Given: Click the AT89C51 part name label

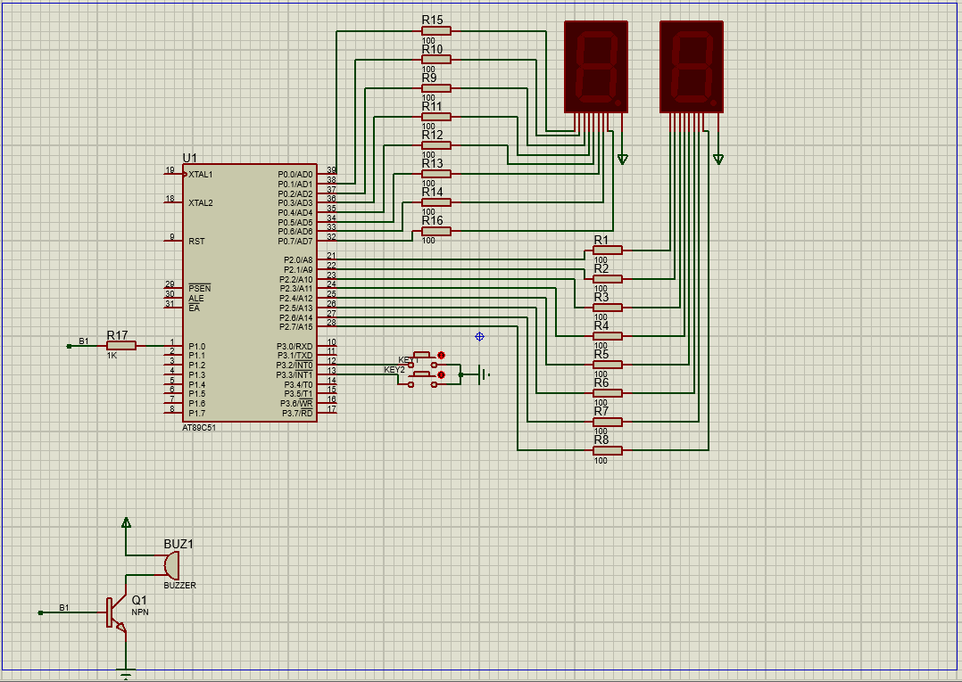Looking at the screenshot, I should point(199,428).
